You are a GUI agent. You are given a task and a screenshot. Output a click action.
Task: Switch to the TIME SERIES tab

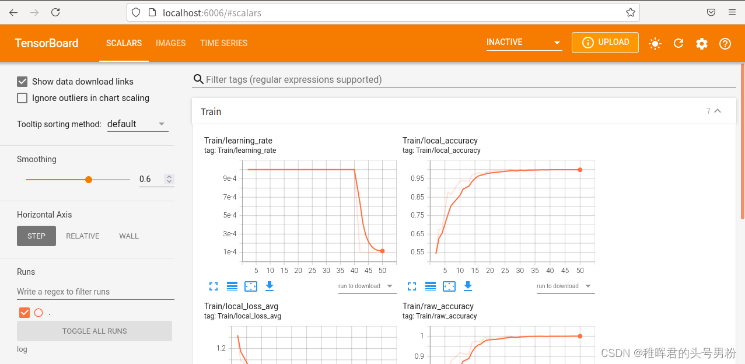click(x=224, y=43)
